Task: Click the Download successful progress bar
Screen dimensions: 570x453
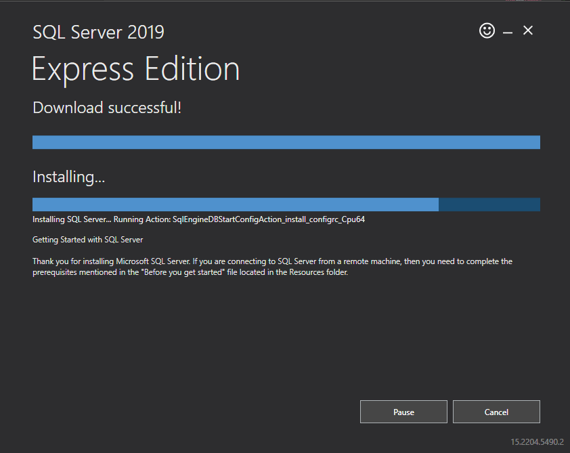Action: pyautogui.click(x=286, y=142)
